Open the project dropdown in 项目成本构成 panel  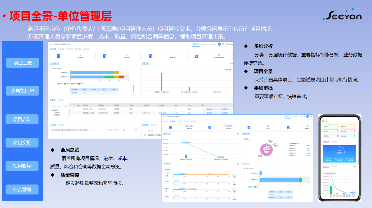point(247,139)
